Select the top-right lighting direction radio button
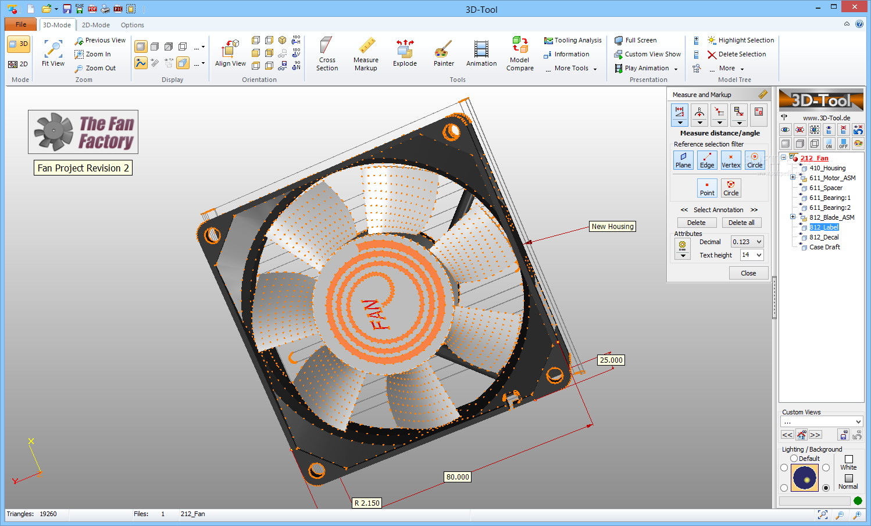This screenshot has width=871, height=526. coord(826,468)
